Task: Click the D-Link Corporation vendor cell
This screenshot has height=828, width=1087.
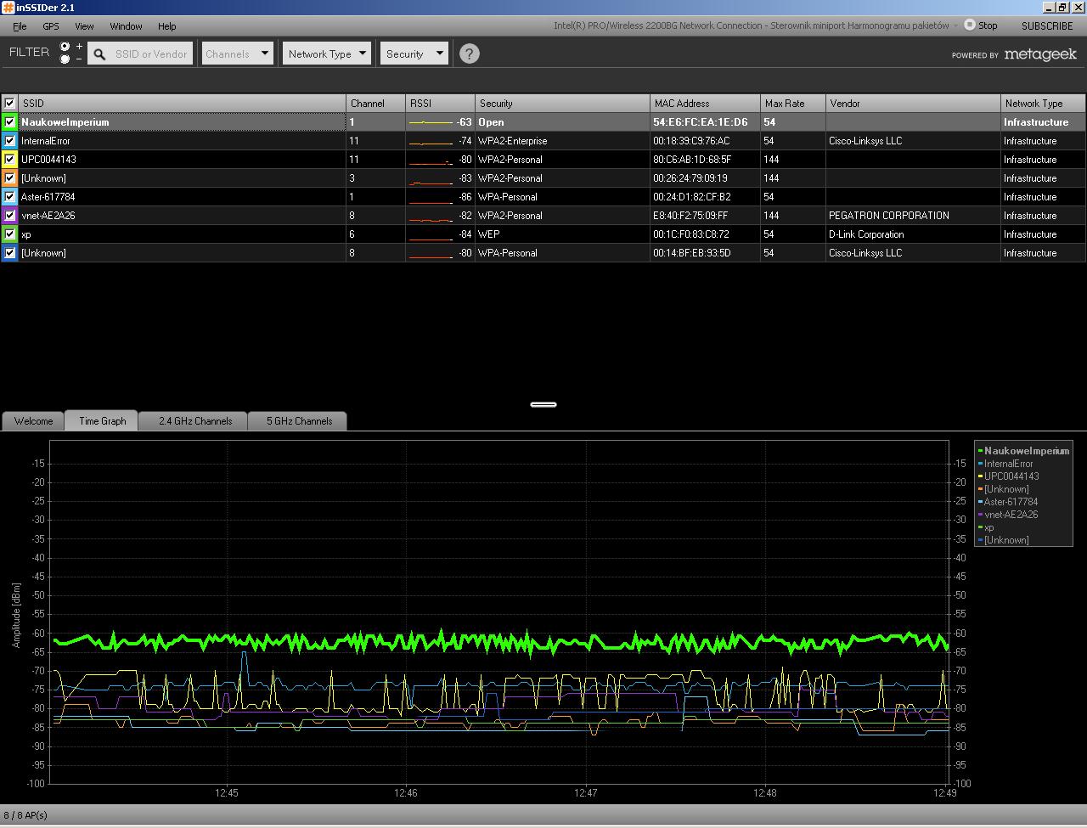Action: (866, 234)
